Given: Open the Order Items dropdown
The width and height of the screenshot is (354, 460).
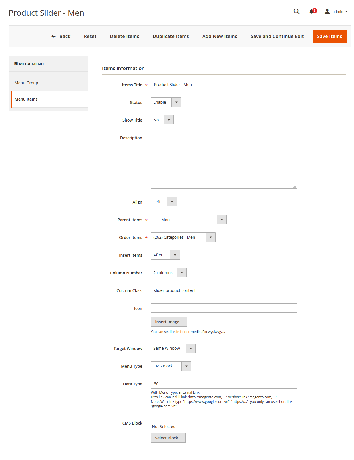Looking at the screenshot, I should tap(183, 237).
